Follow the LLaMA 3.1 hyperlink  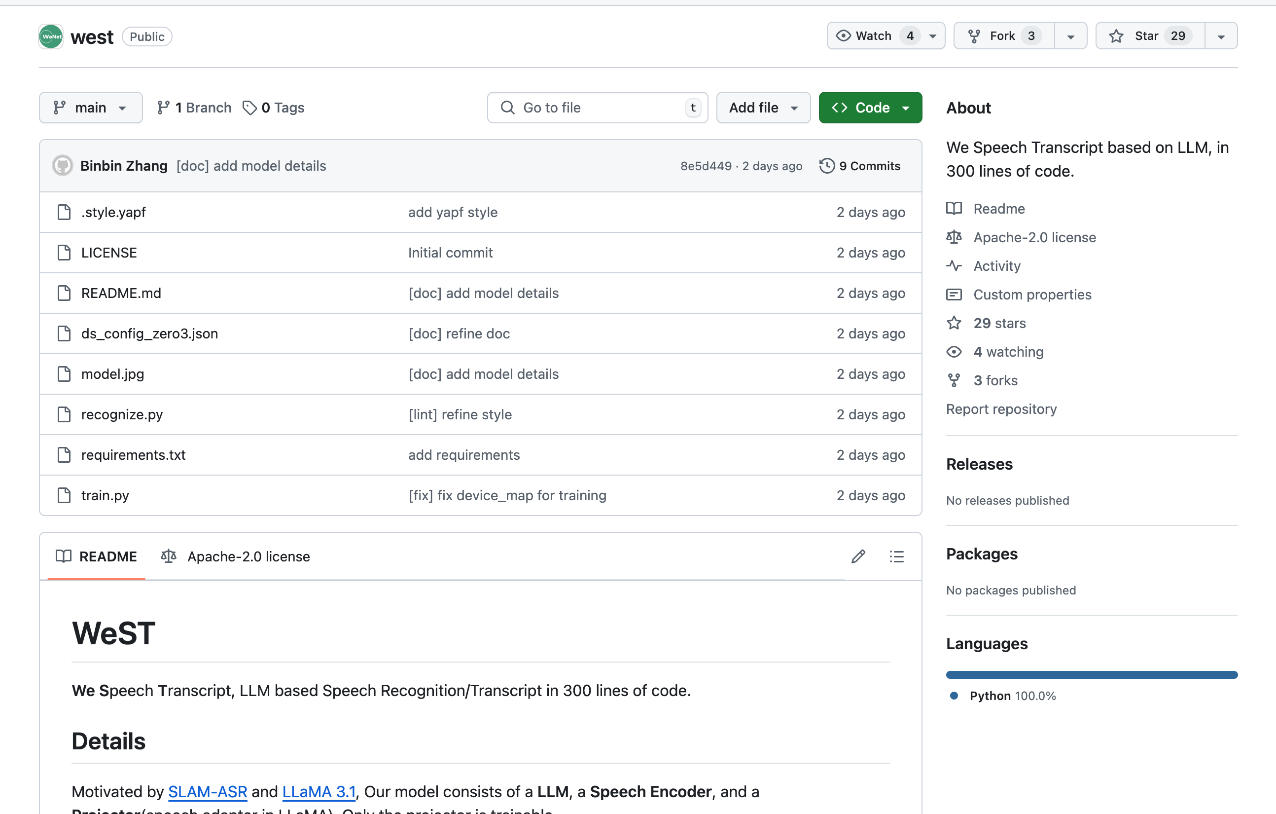pos(319,791)
